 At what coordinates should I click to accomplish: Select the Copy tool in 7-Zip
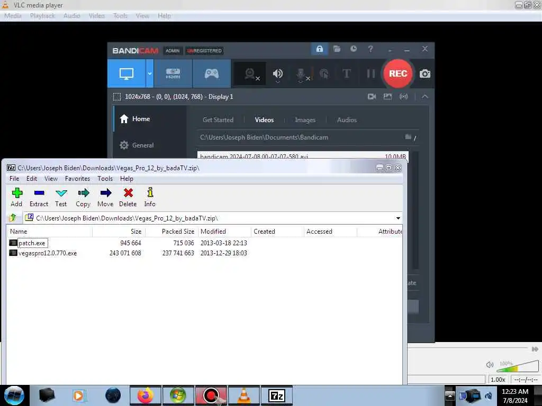click(83, 198)
